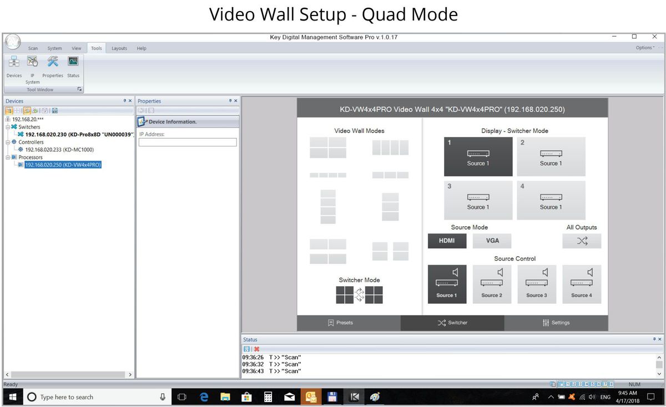
Task: Open the Options dropdown menu
Action: pyautogui.click(x=645, y=48)
